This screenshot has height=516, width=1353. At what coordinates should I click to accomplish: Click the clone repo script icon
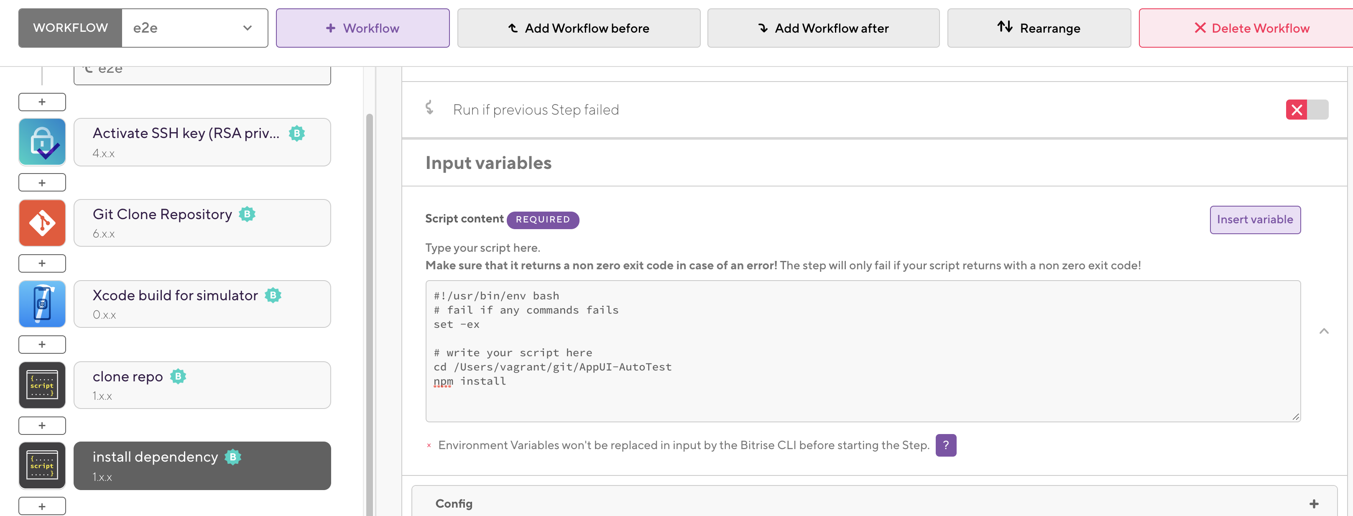pos(42,385)
